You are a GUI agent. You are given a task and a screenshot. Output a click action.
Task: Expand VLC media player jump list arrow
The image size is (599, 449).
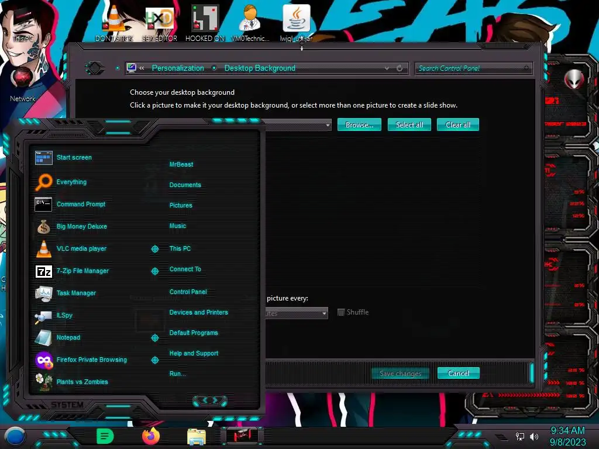pyautogui.click(x=154, y=249)
